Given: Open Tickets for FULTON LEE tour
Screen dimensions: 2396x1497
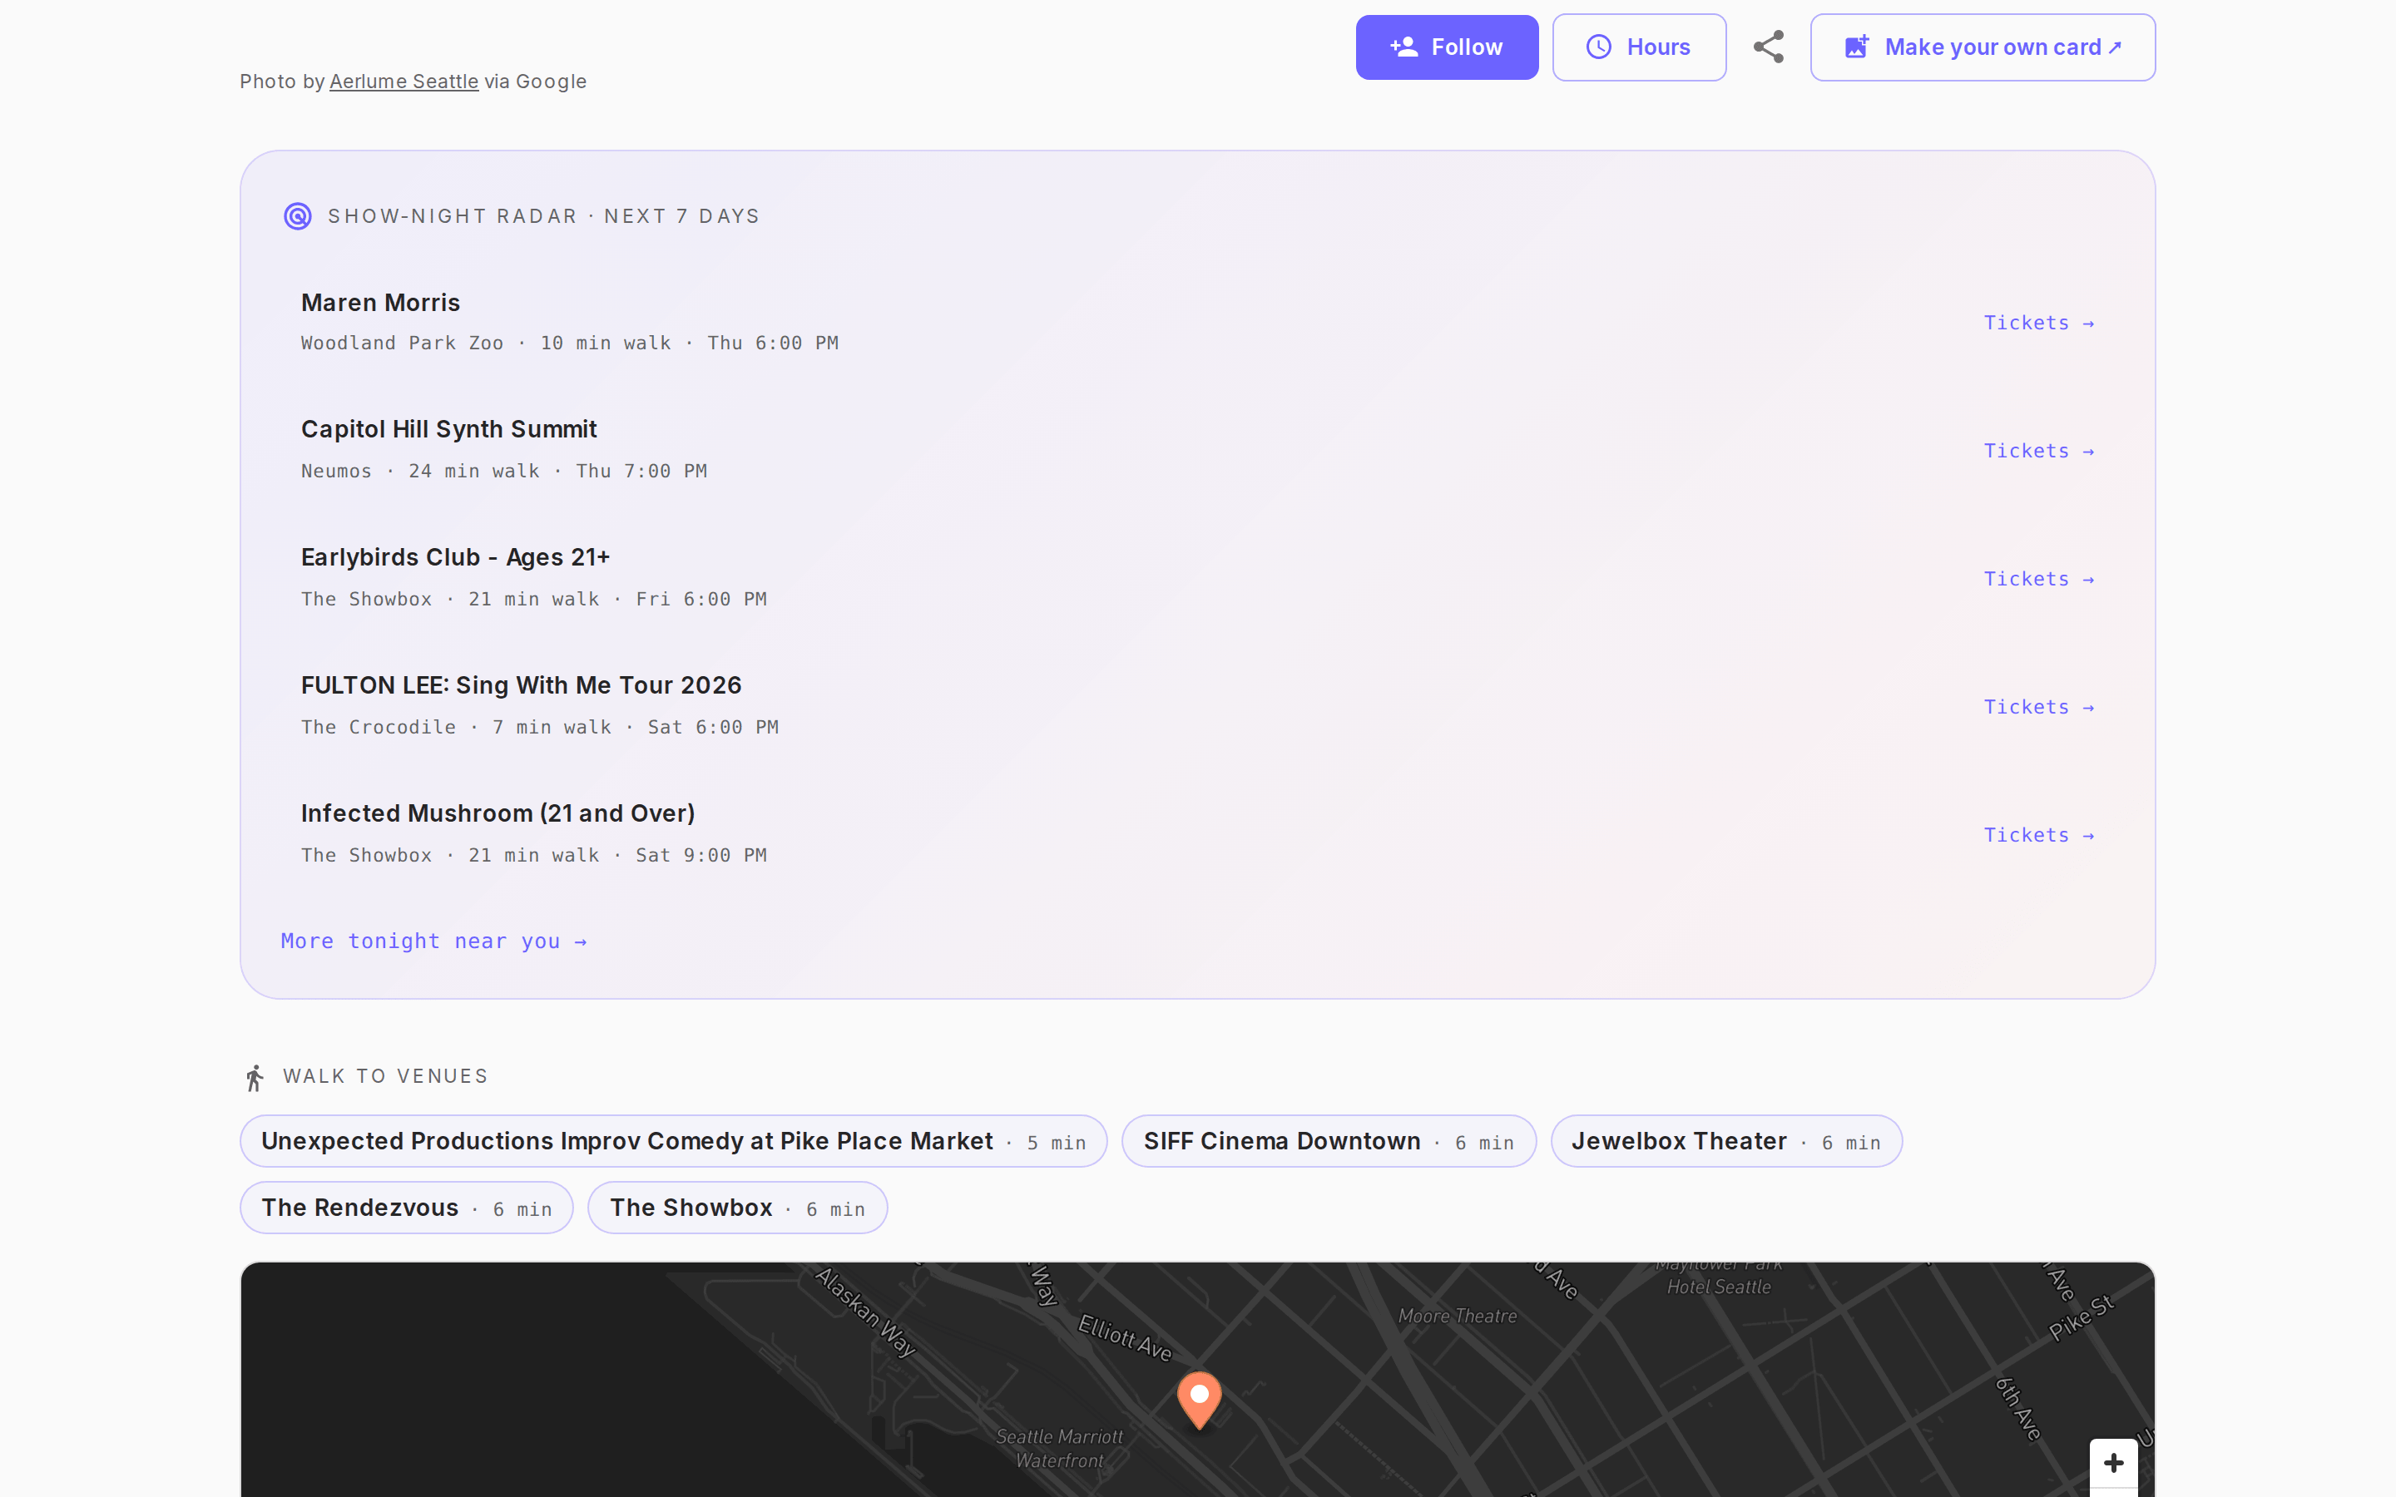Looking at the screenshot, I should point(2038,707).
